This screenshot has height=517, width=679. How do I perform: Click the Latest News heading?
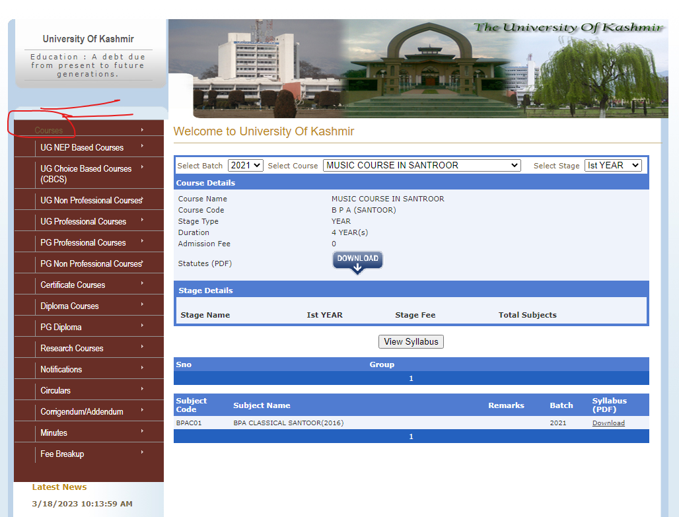[59, 487]
